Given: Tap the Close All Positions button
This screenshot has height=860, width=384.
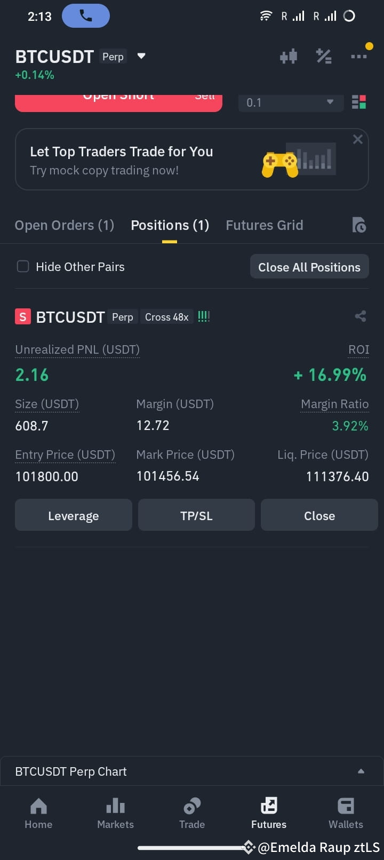Looking at the screenshot, I should tap(309, 267).
